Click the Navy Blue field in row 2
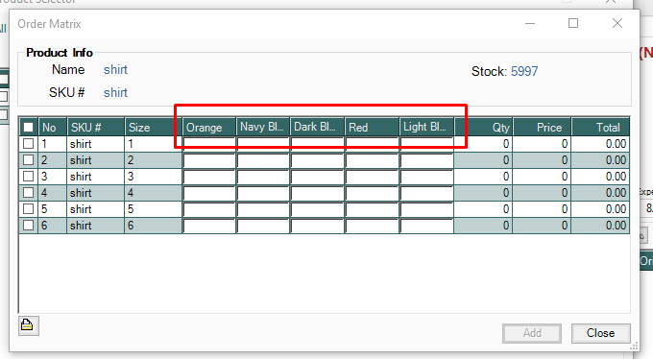Image resolution: width=653 pixels, height=359 pixels. (x=263, y=160)
